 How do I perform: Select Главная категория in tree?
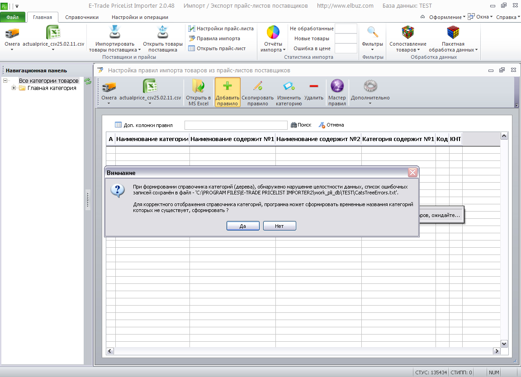(x=52, y=88)
